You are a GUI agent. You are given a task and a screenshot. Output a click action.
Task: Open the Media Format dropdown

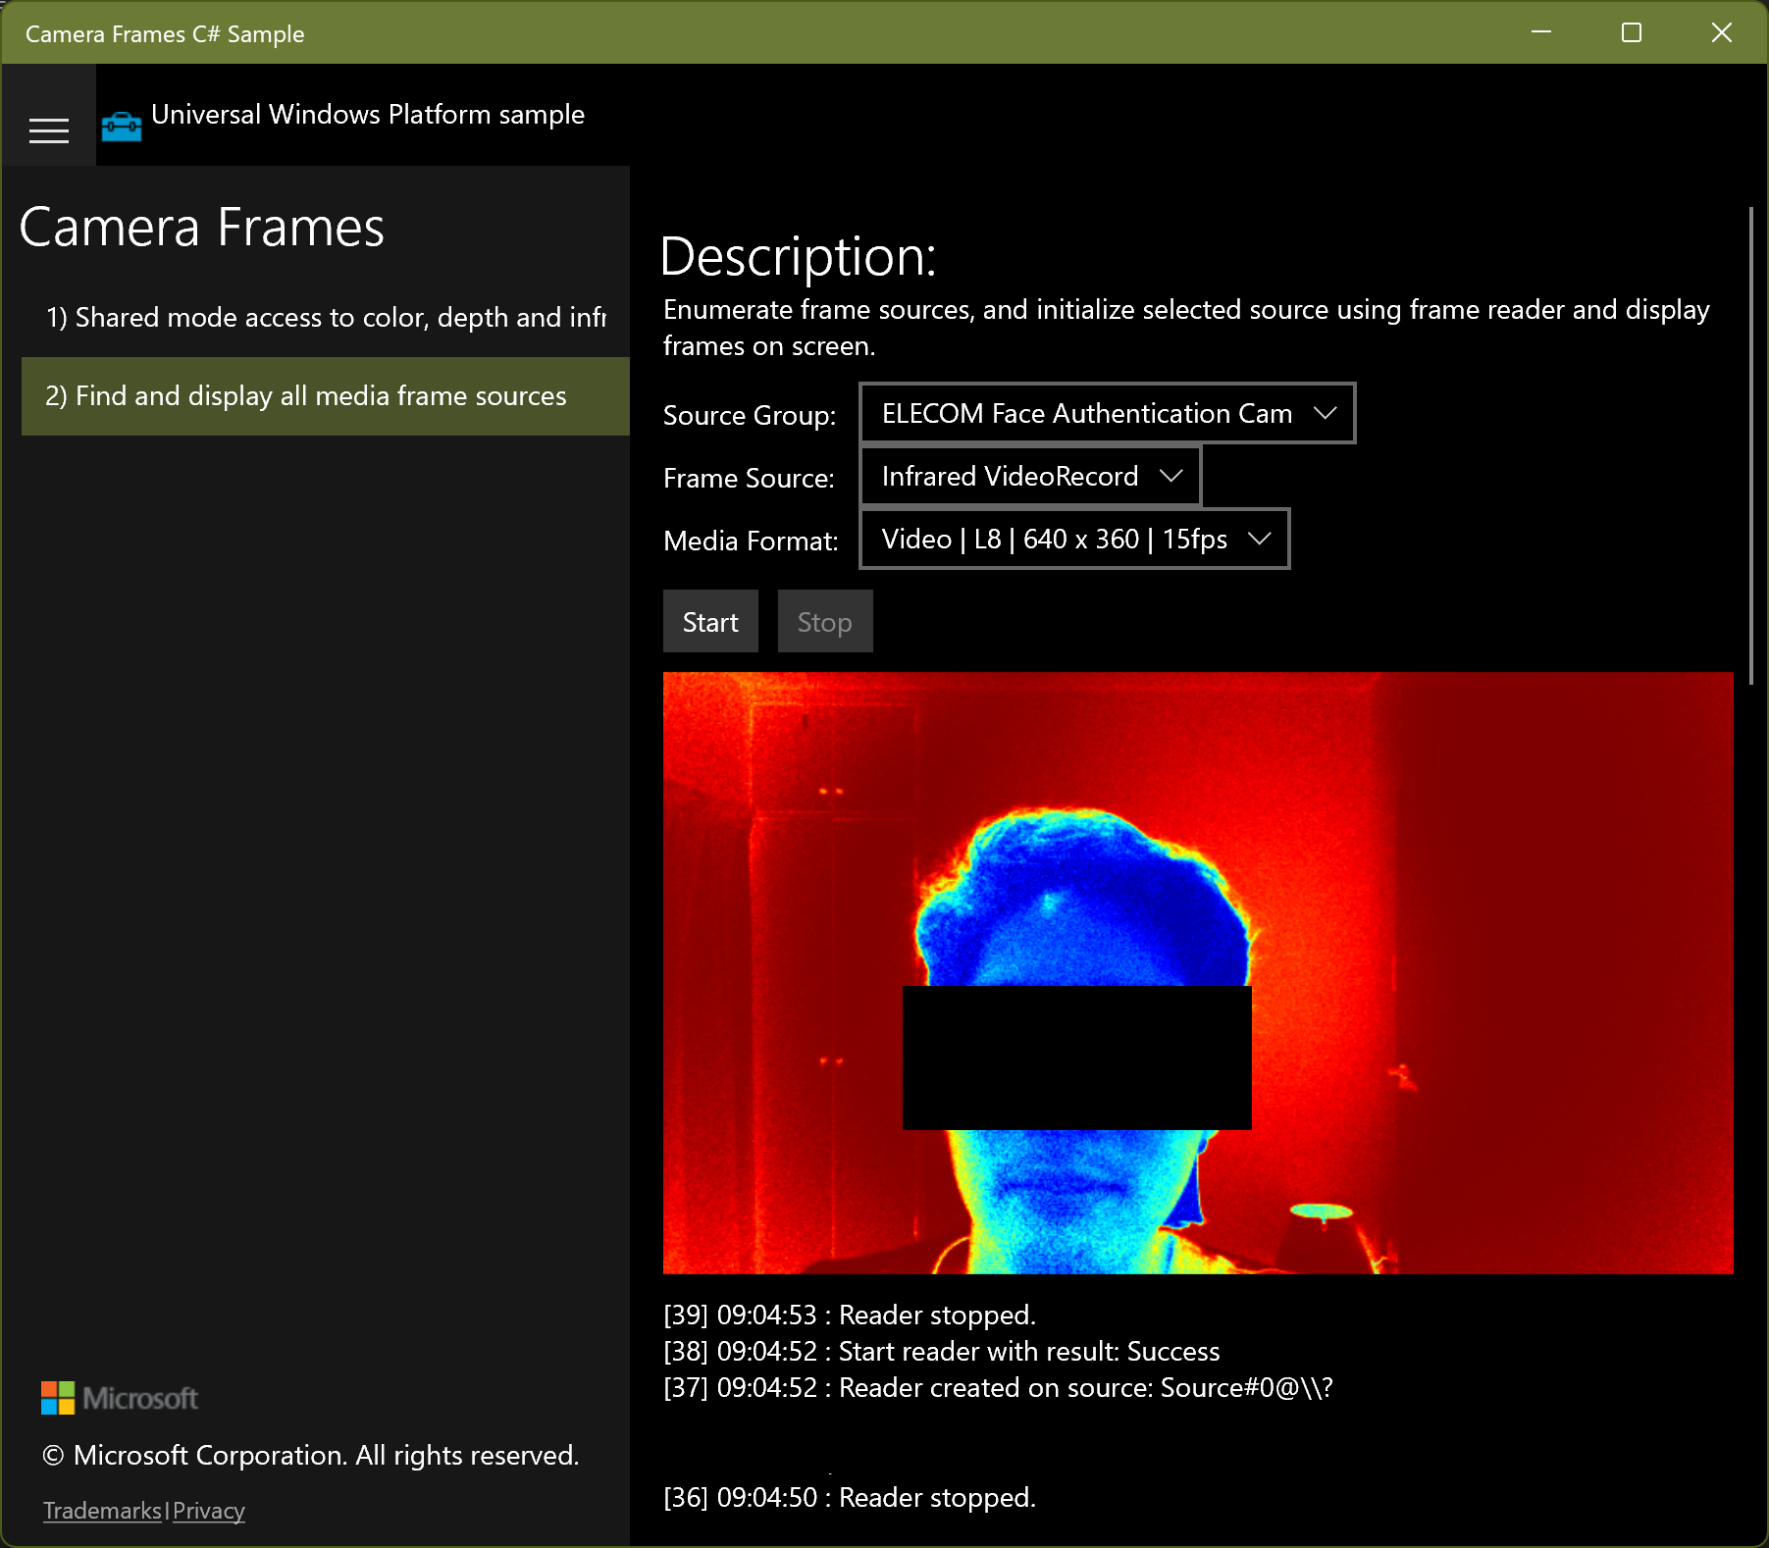[1075, 539]
